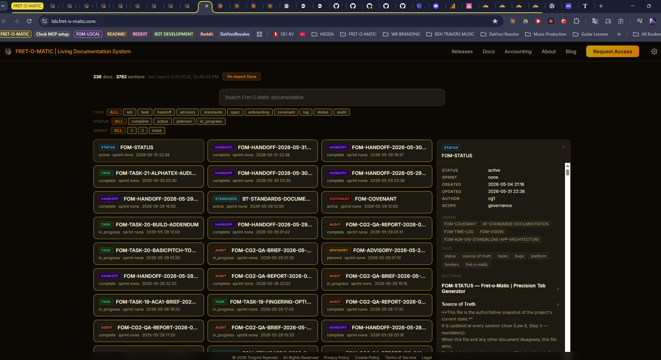Open a new browser tab with plus icon
This screenshot has height=360, width=661.
coord(601,6)
